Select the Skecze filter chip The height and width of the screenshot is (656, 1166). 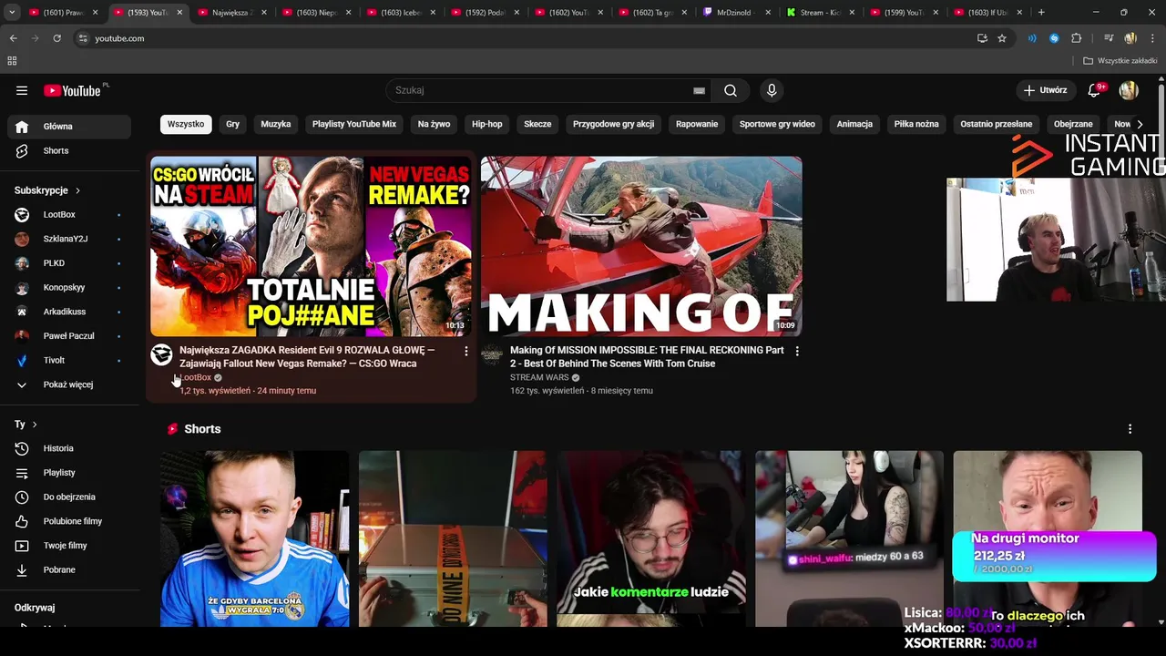pos(537,124)
